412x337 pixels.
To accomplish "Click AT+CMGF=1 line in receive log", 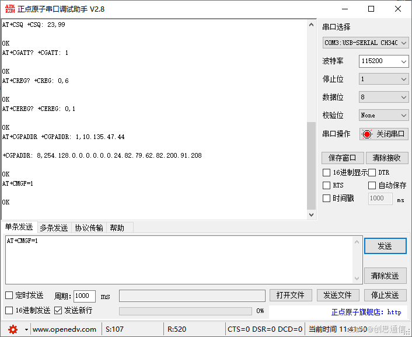I will click(18, 183).
